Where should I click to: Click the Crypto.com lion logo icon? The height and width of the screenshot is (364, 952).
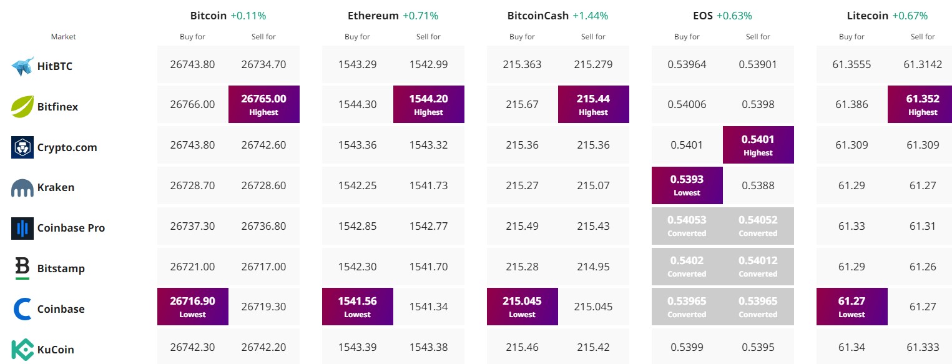click(22, 147)
